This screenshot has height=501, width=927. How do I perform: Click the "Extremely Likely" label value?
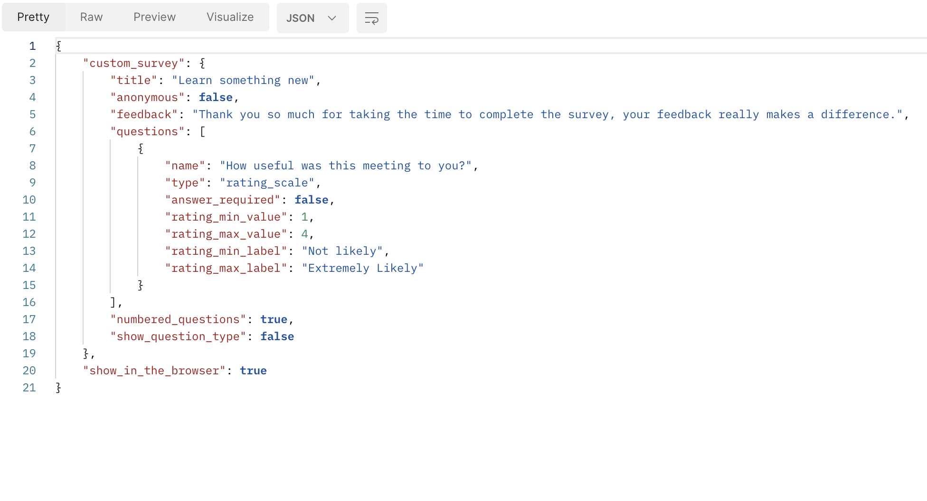tap(362, 268)
